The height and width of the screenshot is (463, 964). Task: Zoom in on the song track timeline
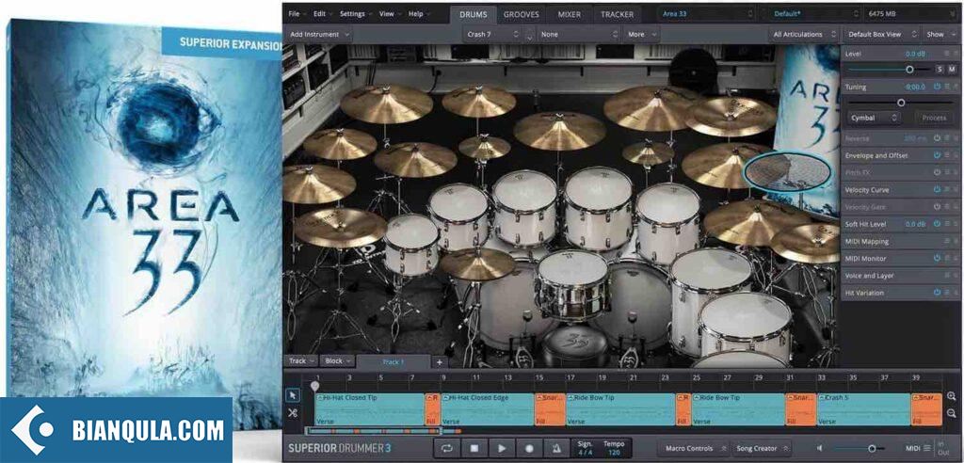click(951, 396)
